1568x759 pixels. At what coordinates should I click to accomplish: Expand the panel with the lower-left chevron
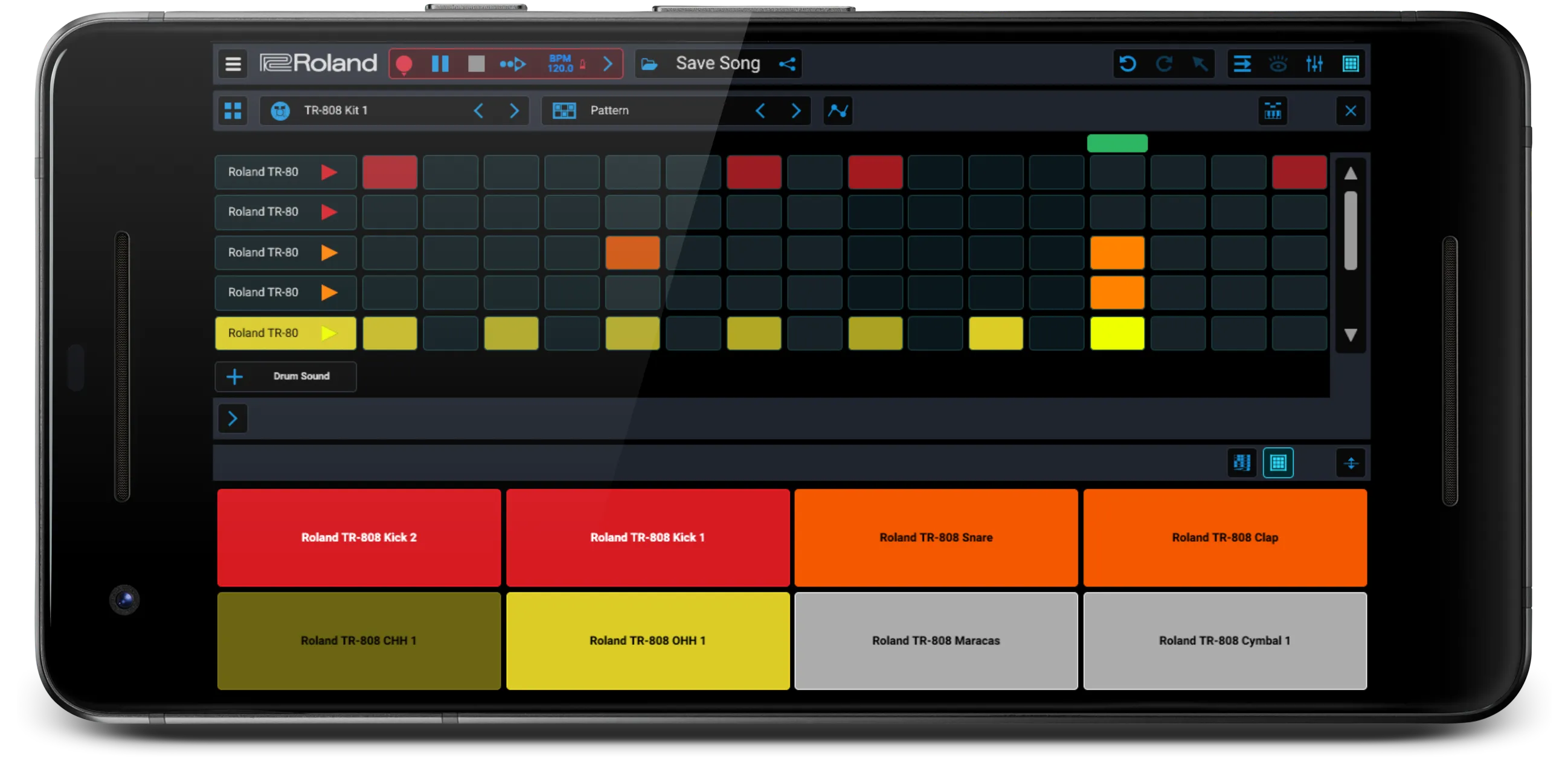(x=233, y=419)
